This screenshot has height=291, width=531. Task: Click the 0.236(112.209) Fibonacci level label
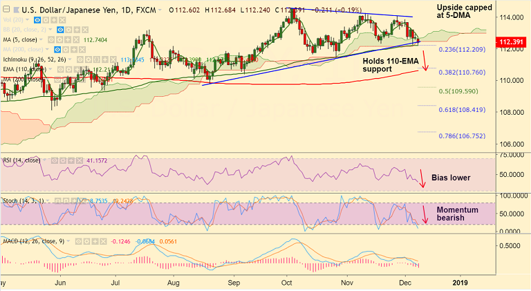point(462,49)
